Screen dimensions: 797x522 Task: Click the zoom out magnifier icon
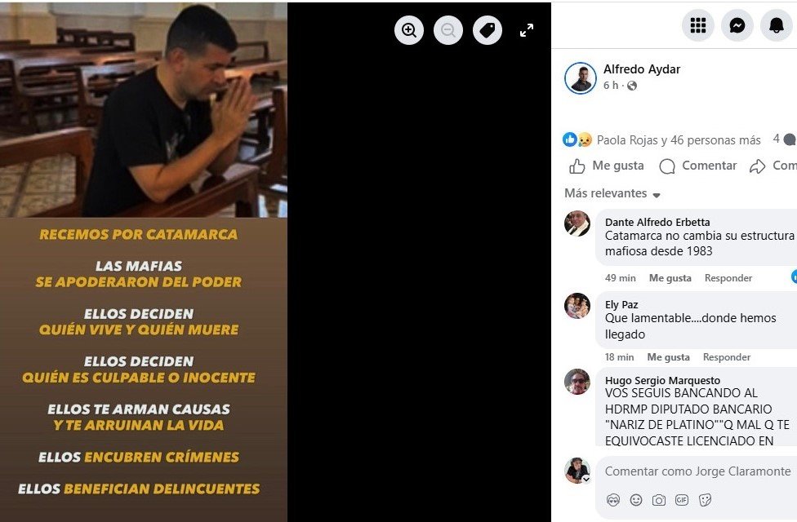(x=447, y=30)
